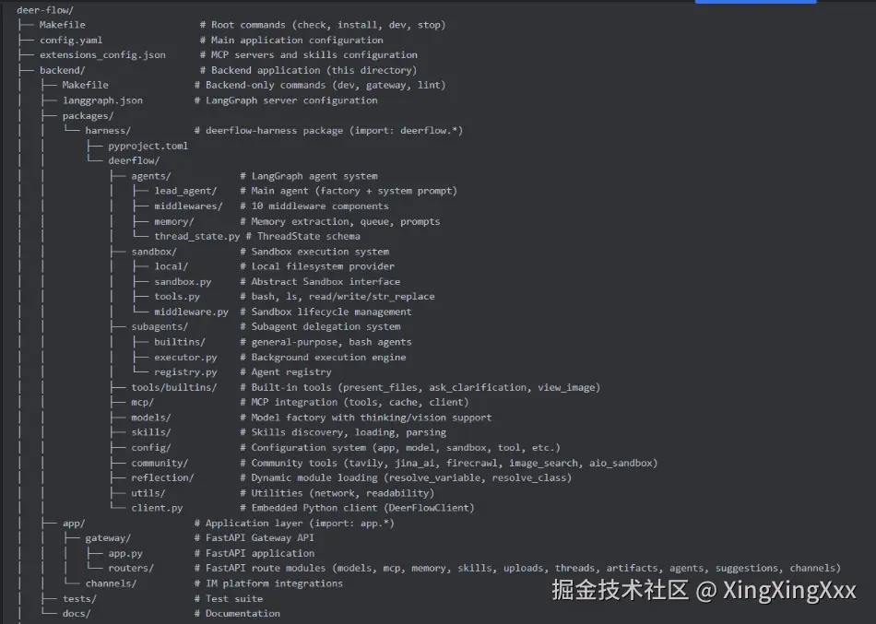This screenshot has width=876, height=624.
Task: Click comment '# LangGraph agent system'
Action: click(x=309, y=176)
